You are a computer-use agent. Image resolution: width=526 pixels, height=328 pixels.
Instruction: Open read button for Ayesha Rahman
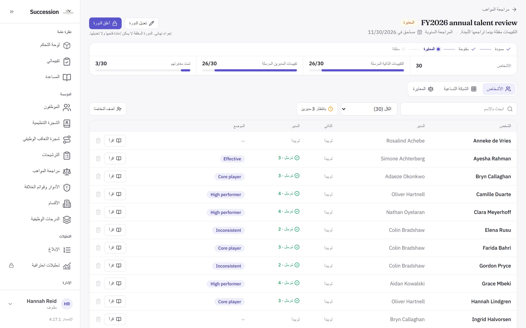pos(115,158)
